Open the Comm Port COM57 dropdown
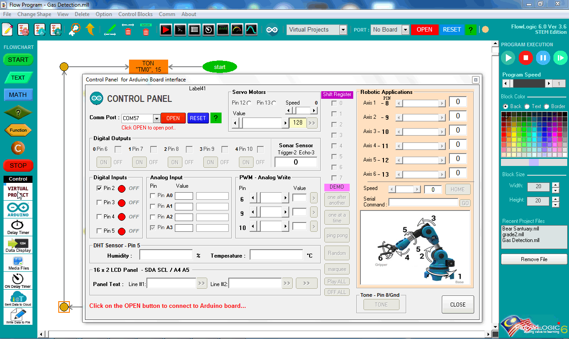 click(x=157, y=118)
